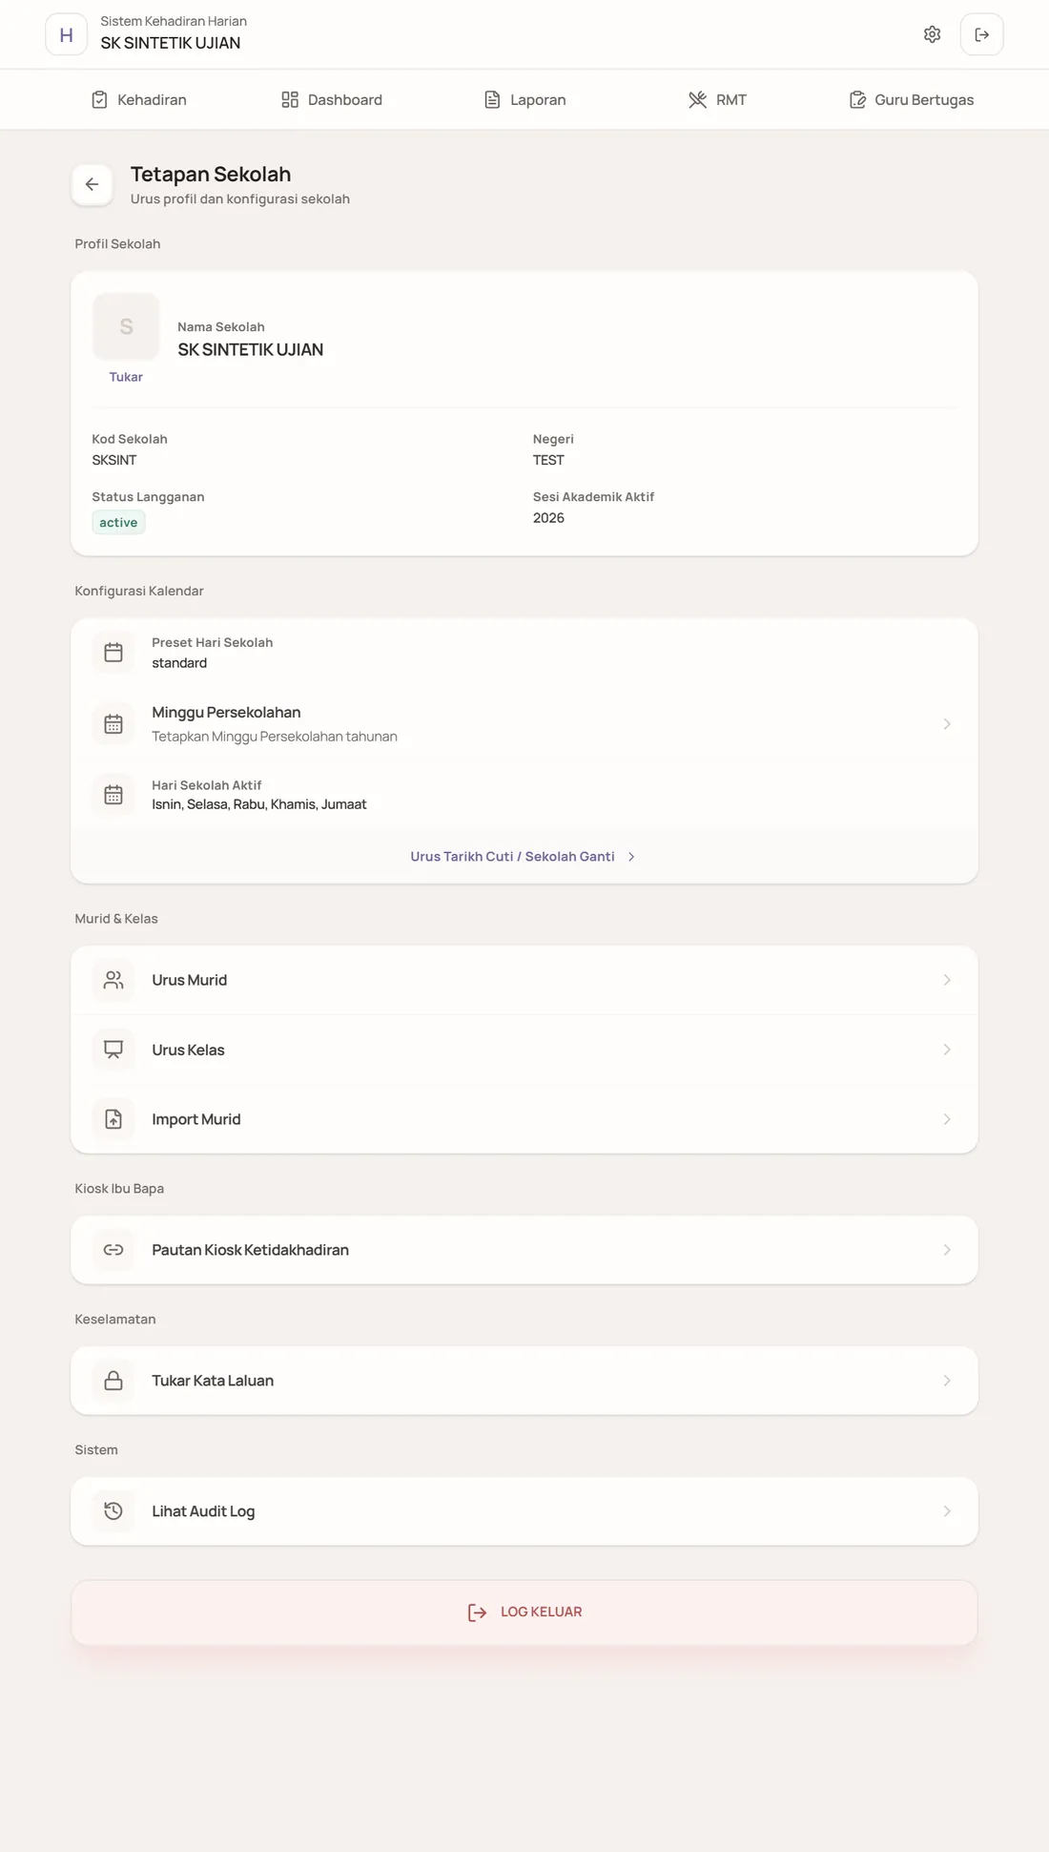Go to the RMT tab
Screen dimensions: 1049x1852
pos(717,99)
